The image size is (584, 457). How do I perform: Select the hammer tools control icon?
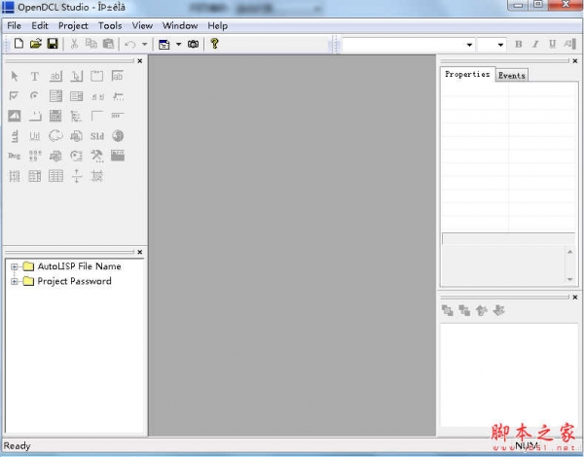point(96,156)
